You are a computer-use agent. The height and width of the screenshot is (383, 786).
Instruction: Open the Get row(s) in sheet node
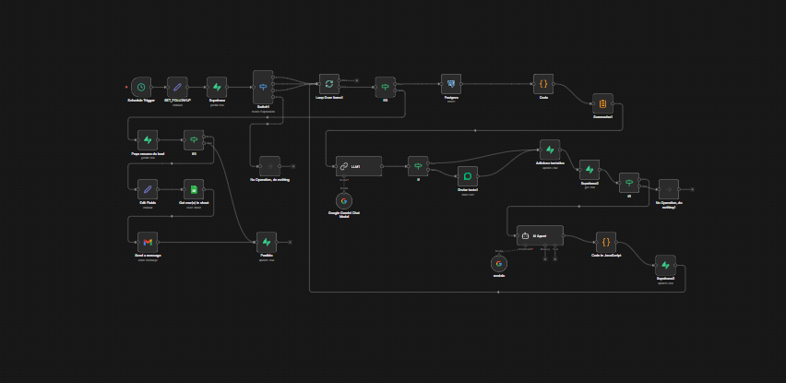(x=193, y=190)
